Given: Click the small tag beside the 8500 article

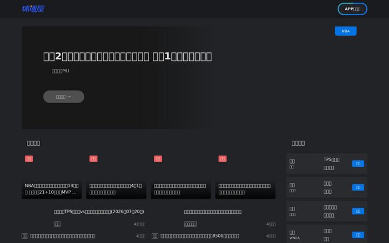Looking at the screenshot, I should coord(155,236).
